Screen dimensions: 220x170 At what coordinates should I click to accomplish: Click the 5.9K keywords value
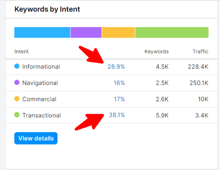162,115
